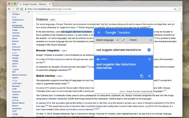Switch to Nederlands language version

coord(17,109)
